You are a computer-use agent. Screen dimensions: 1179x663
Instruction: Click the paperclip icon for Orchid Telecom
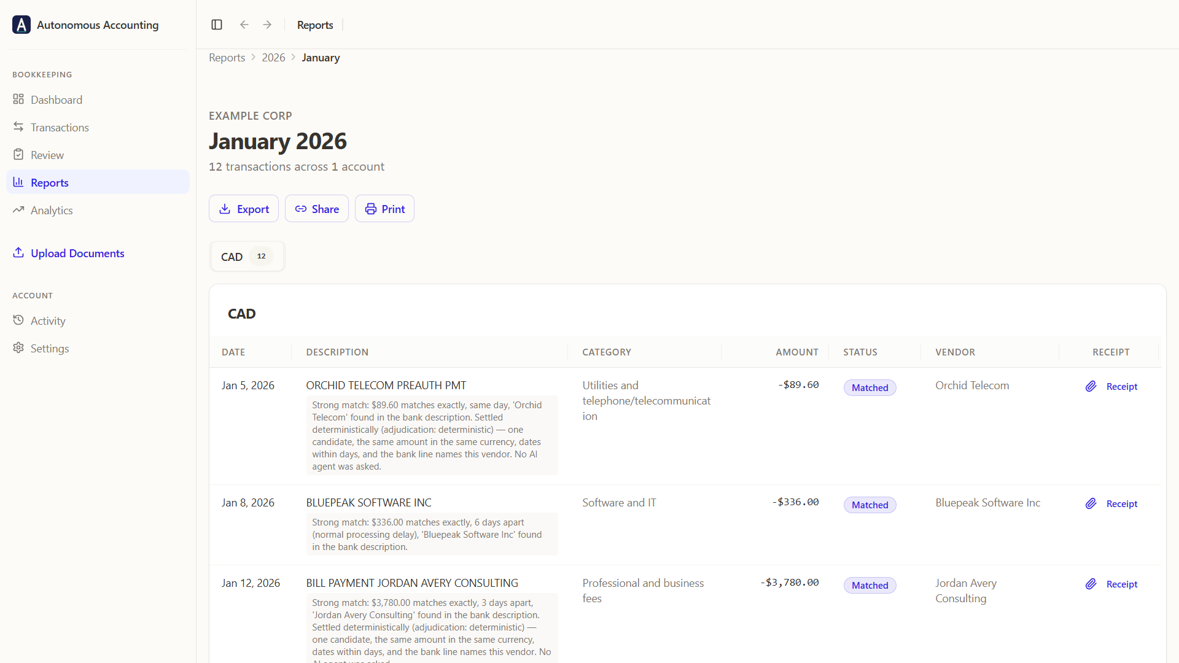(x=1091, y=386)
